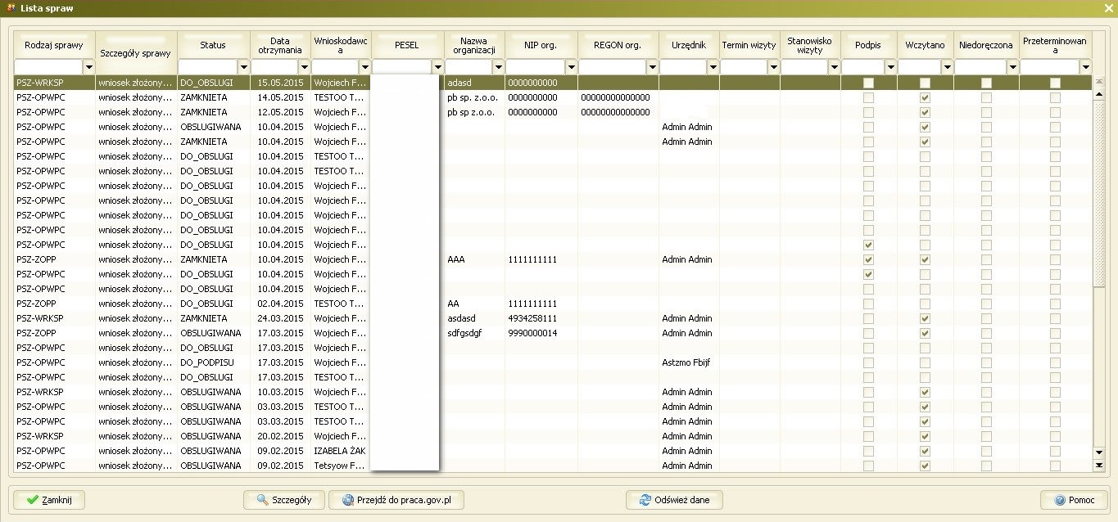The height and width of the screenshot is (522, 1118).
Task: Sort by the Rodzaj sprawy column header
Action: (54, 45)
